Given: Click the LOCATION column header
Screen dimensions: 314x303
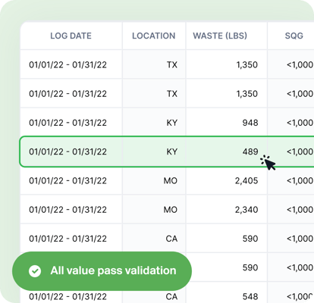Looking at the screenshot, I should click(154, 36).
